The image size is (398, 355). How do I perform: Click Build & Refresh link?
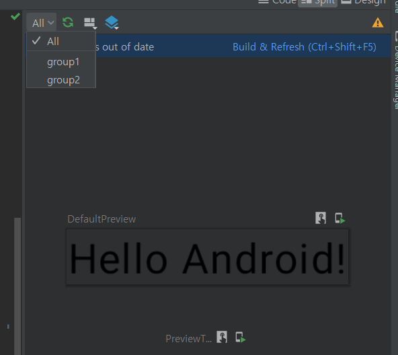(305, 47)
